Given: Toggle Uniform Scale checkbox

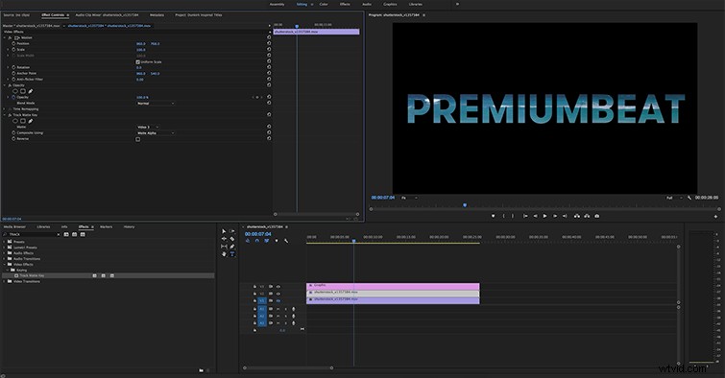Looking at the screenshot, I should [137, 61].
